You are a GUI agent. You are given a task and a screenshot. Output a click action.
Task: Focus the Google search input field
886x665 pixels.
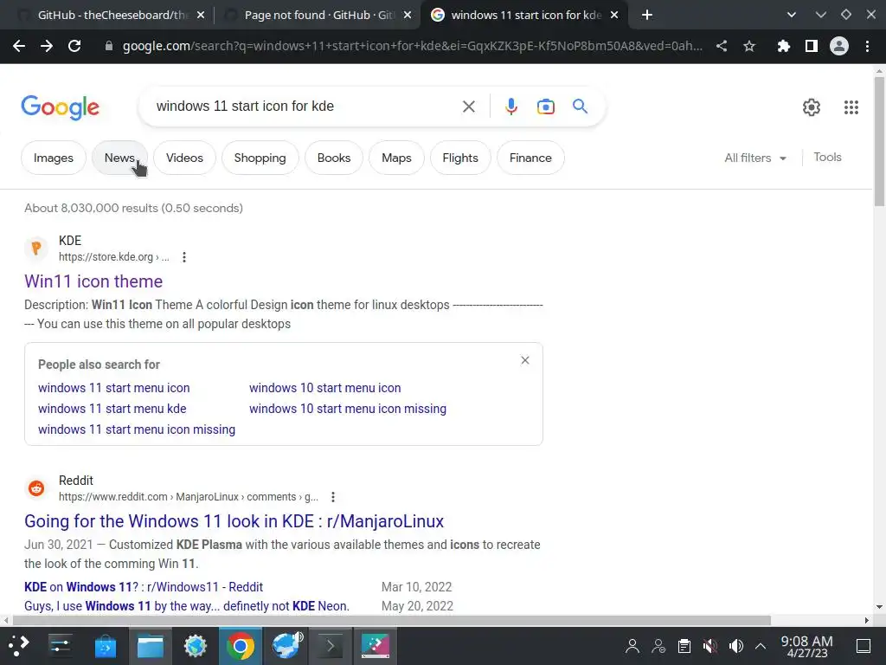coord(305,107)
